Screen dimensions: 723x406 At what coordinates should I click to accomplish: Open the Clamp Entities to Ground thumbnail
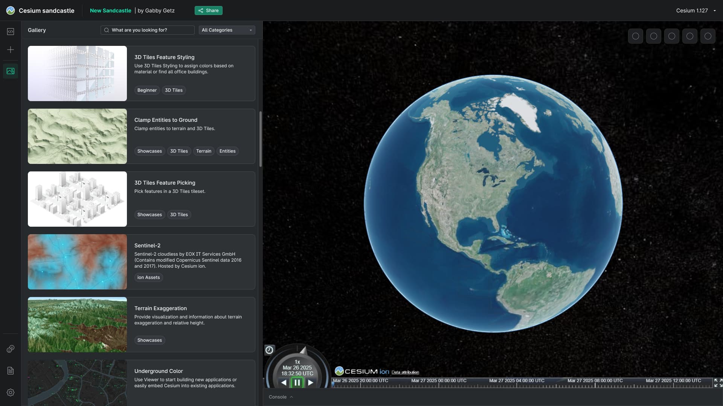[x=77, y=136]
